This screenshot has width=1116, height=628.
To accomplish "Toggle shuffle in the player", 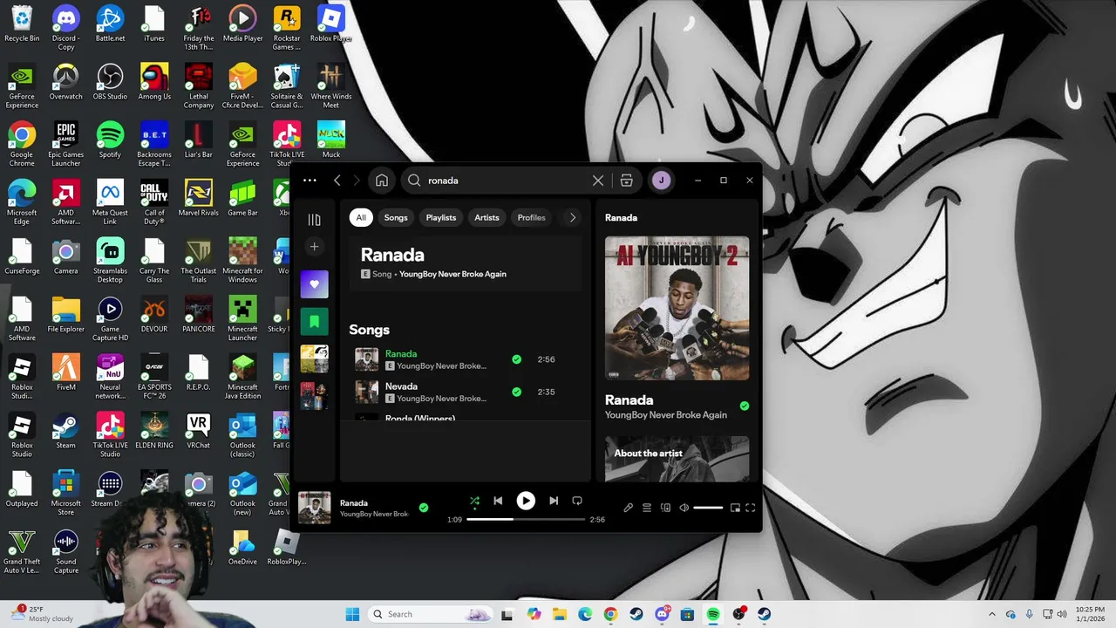I will tap(474, 501).
